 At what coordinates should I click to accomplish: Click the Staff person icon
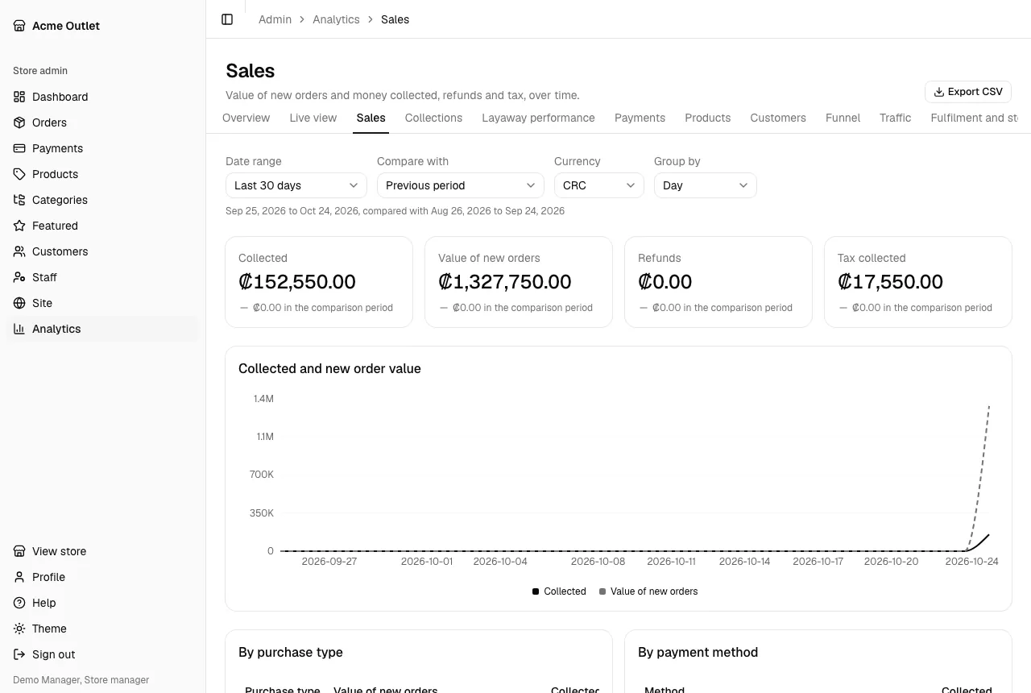coord(19,277)
